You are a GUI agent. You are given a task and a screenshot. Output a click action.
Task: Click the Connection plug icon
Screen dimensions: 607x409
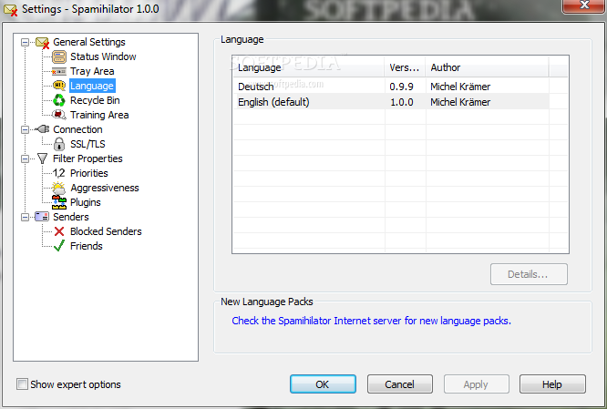tap(42, 129)
